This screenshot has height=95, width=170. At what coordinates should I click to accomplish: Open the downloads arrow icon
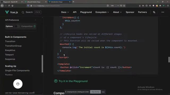[x=140, y=6]
